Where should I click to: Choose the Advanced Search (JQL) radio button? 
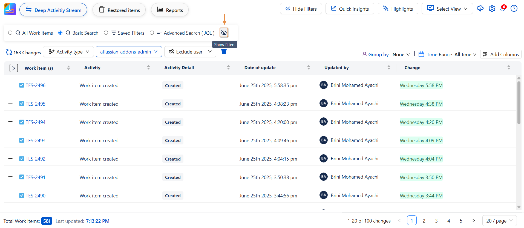(x=152, y=33)
